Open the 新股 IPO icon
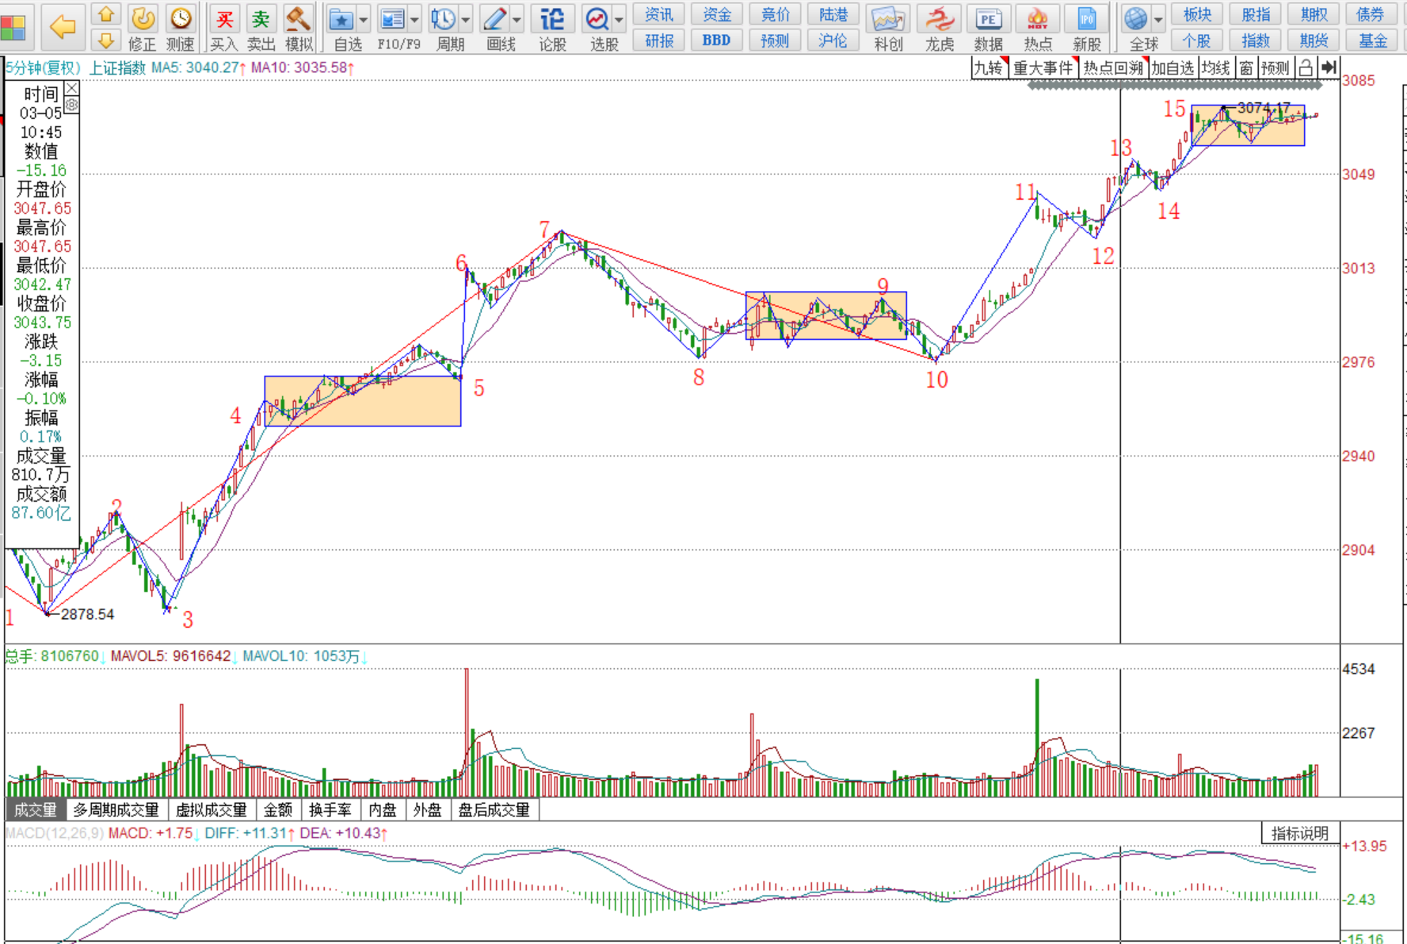 pos(1086,20)
